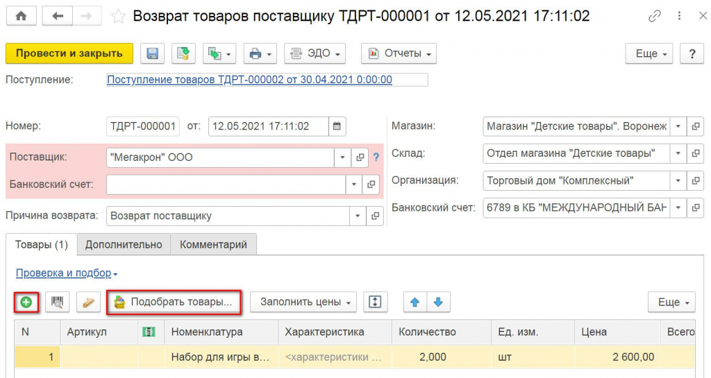Save document with the floppy disk icon
711x378 pixels.
coord(152,53)
